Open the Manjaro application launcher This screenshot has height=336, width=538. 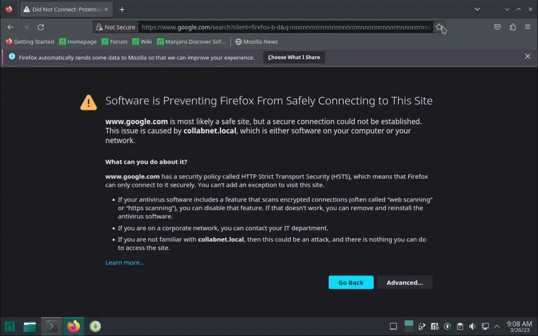coord(10,326)
